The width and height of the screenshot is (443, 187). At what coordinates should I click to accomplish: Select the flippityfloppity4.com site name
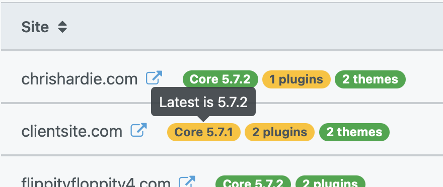pyautogui.click(x=96, y=183)
